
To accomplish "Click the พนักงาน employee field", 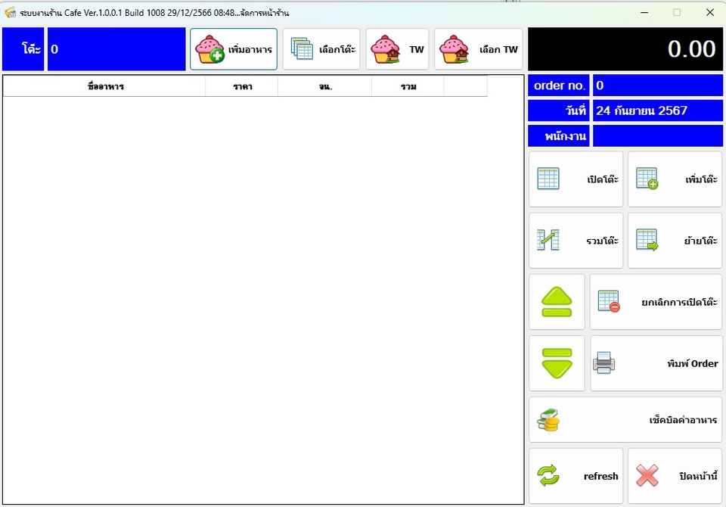I will point(658,135).
